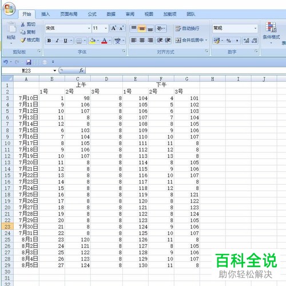Apply comma style format
The width and height of the screenshot is (286, 286).
pyautogui.click(x=237, y=41)
